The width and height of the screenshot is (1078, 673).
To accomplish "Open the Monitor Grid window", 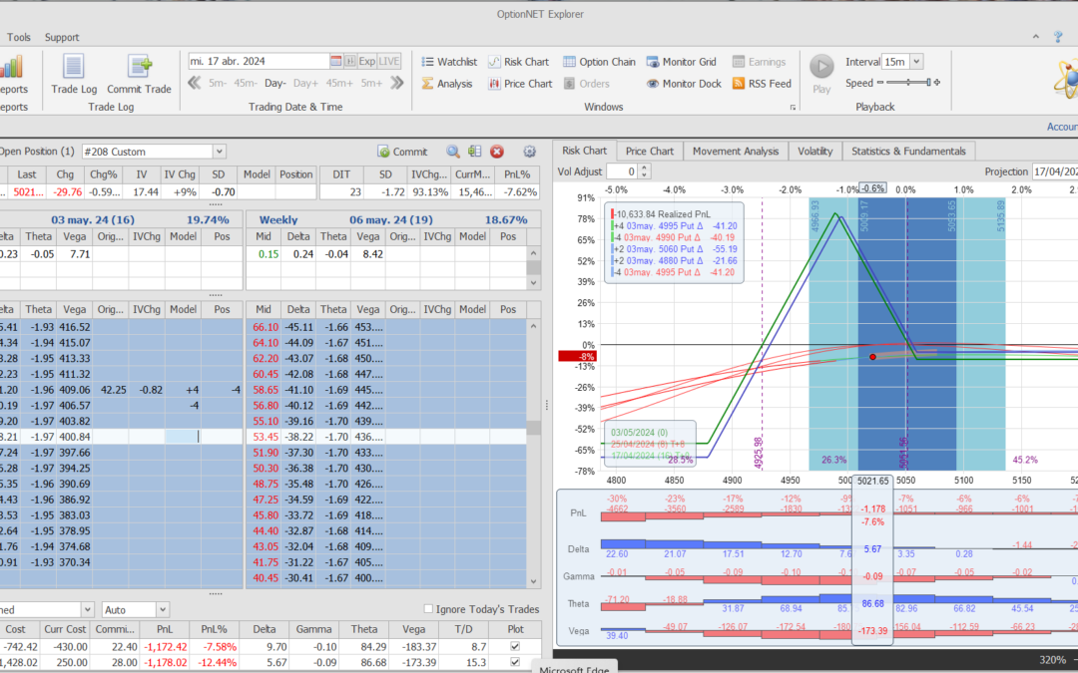I will [682, 62].
